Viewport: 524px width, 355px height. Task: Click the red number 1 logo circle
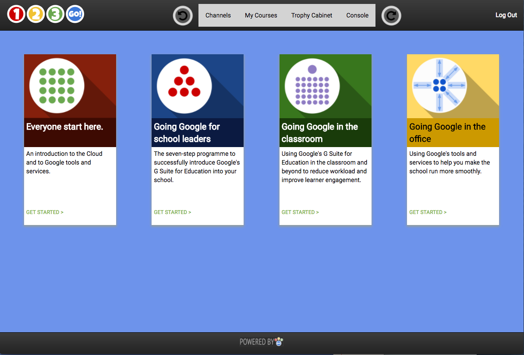[x=16, y=14]
